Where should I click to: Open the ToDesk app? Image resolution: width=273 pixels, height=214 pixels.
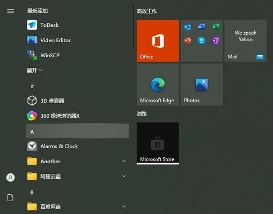click(x=77, y=25)
